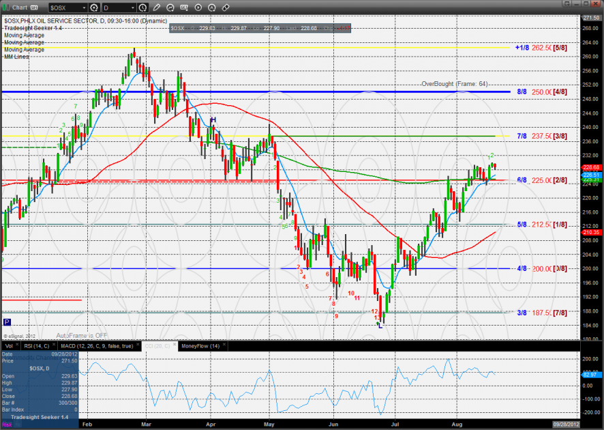Select the pencil drawing tools icon

[x=156, y=8]
